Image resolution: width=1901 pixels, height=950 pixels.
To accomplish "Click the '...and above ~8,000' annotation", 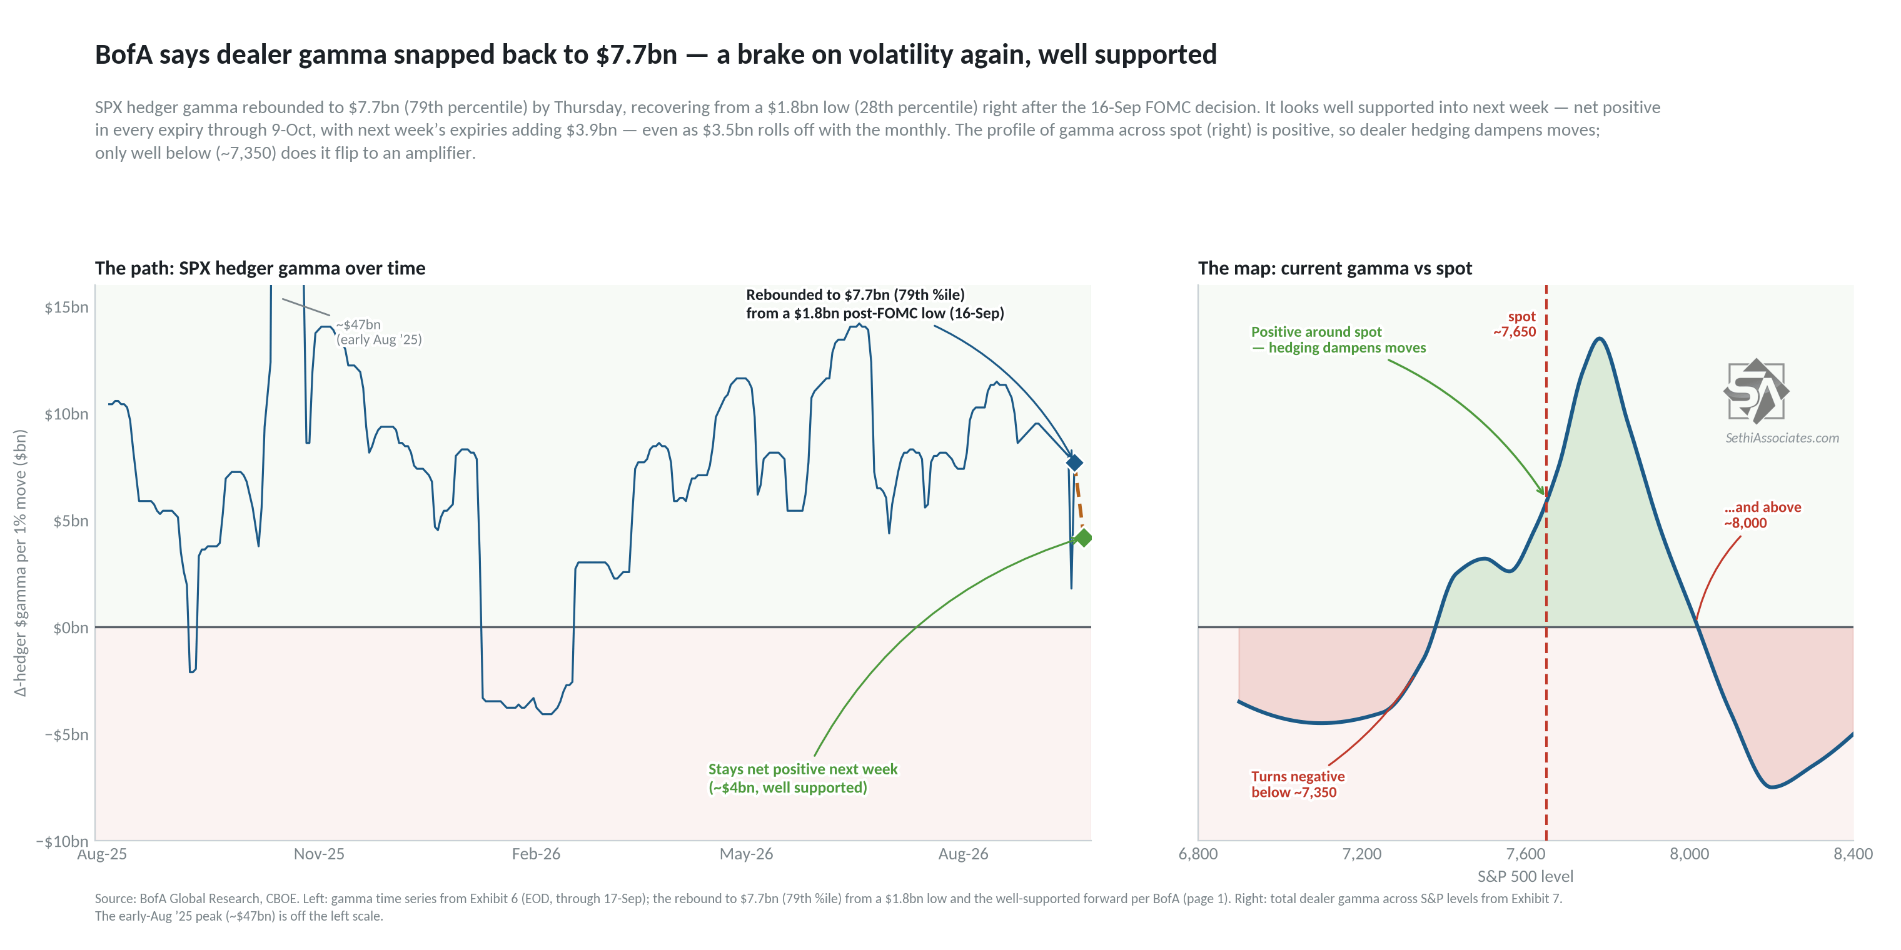I will [1762, 515].
